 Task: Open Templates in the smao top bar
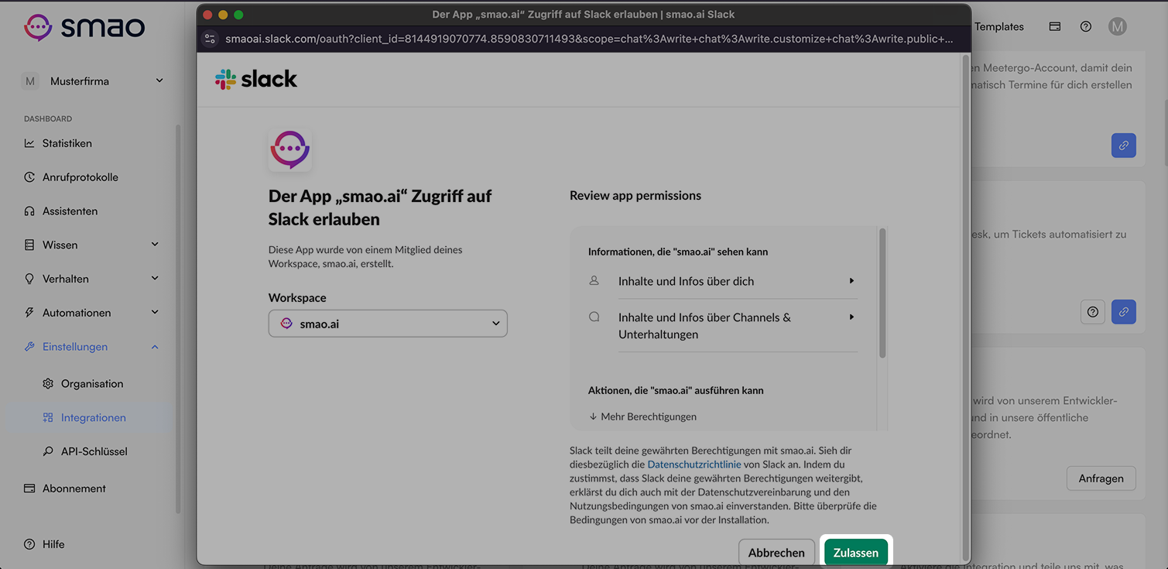coord(999,26)
